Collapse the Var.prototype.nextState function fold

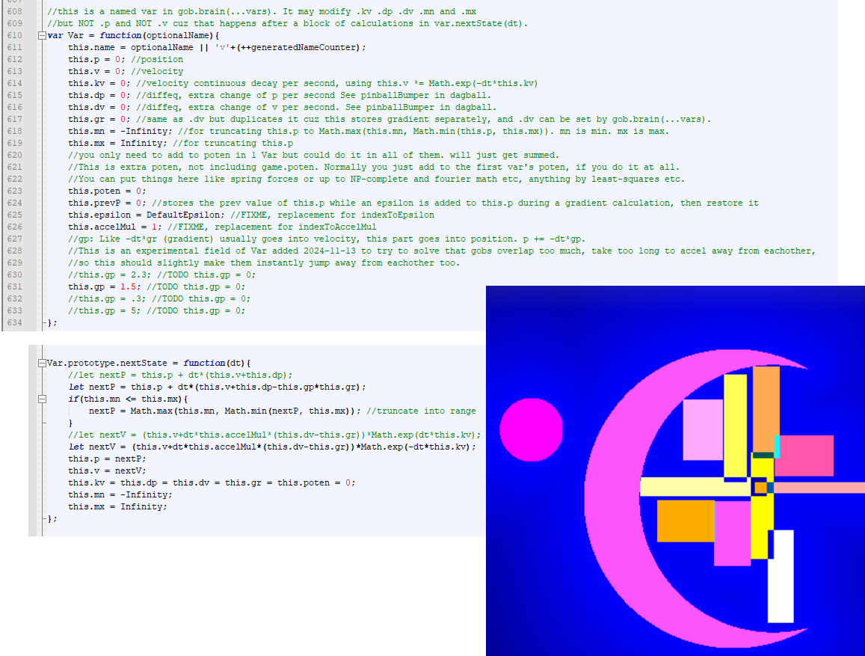42,363
